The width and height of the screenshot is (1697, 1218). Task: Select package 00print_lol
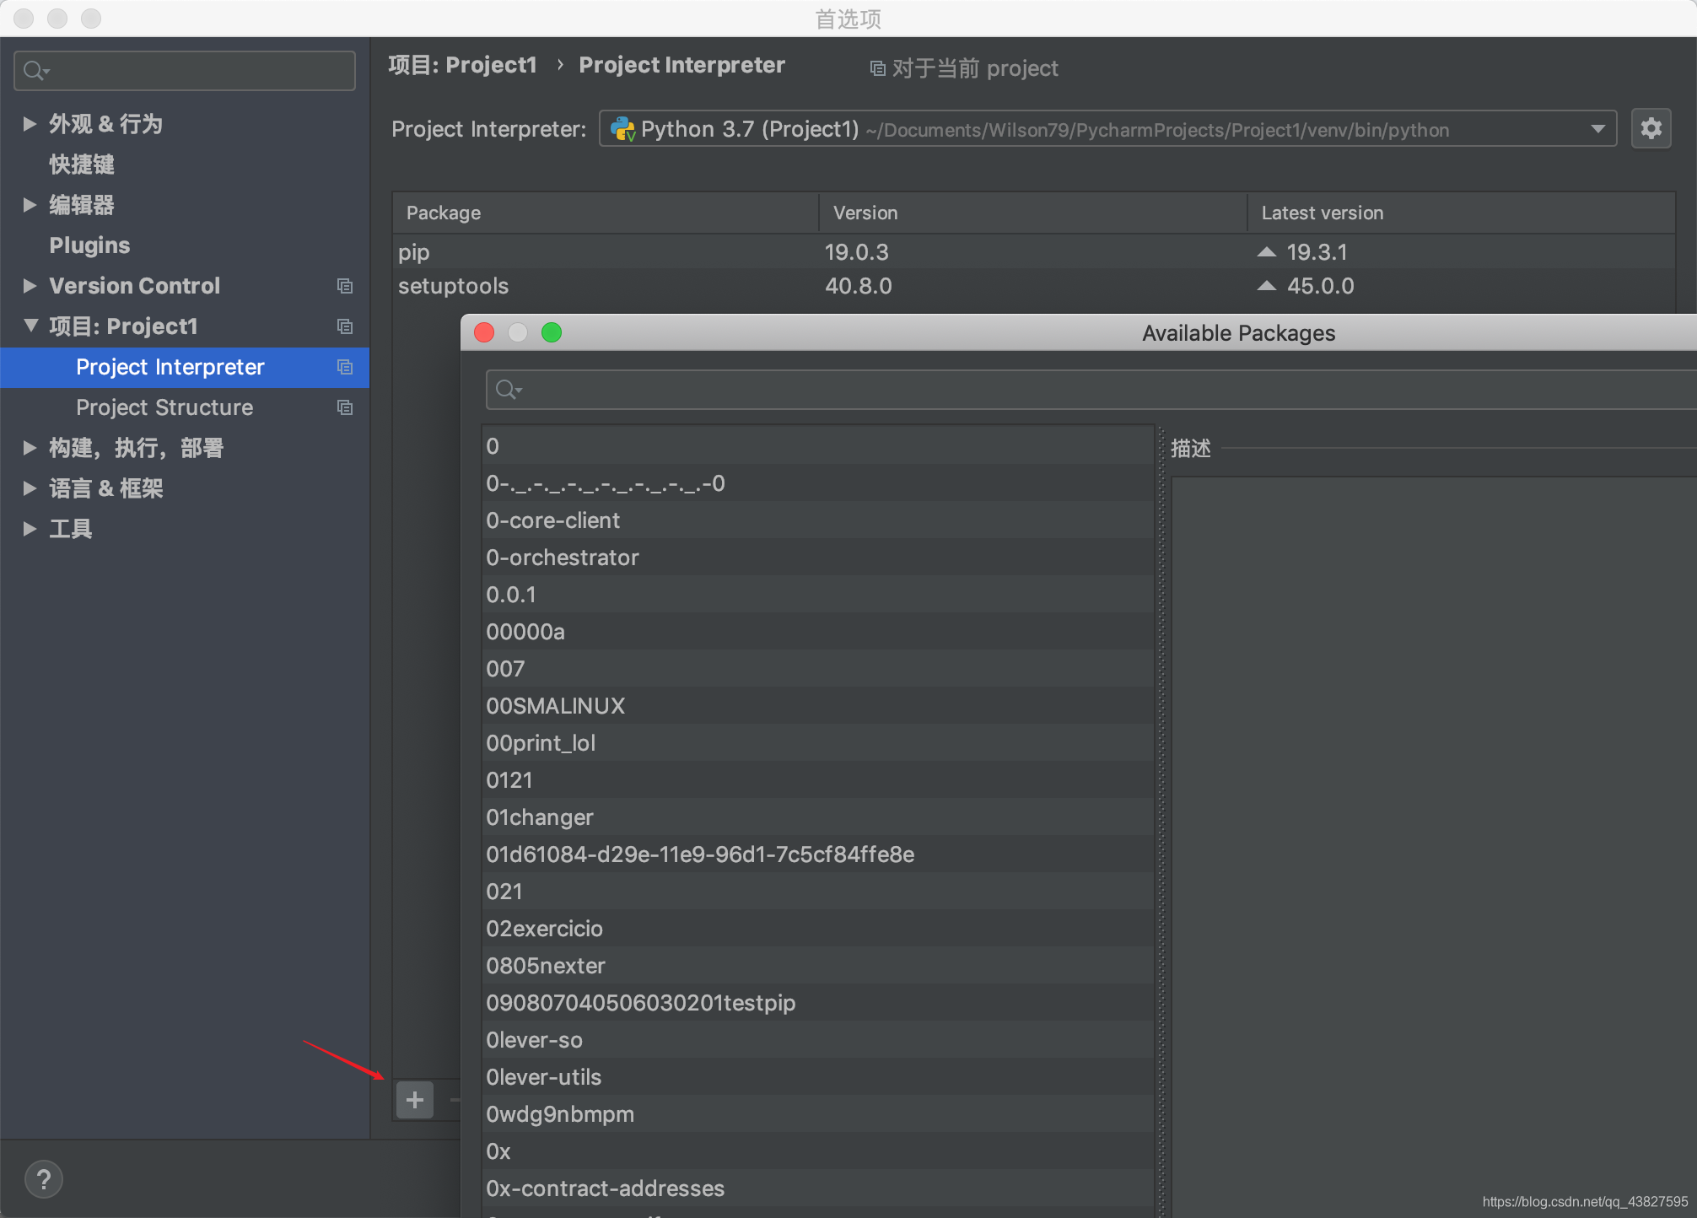tap(818, 742)
